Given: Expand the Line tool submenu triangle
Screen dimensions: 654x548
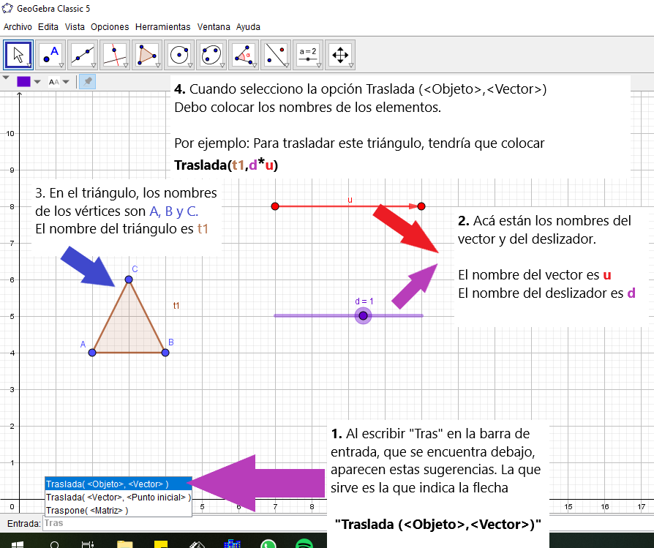Looking at the screenshot, I should coord(93,65).
